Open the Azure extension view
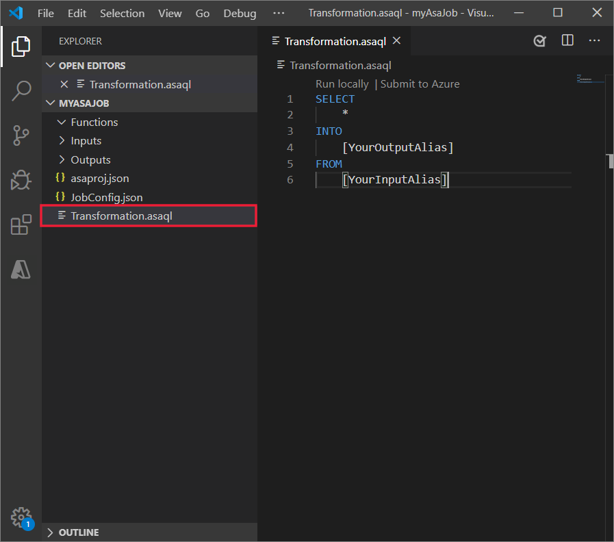614x542 pixels. point(21,269)
